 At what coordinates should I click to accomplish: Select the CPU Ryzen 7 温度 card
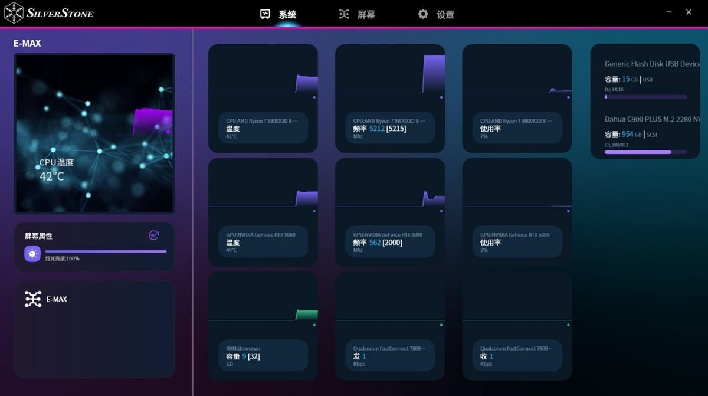point(263,98)
